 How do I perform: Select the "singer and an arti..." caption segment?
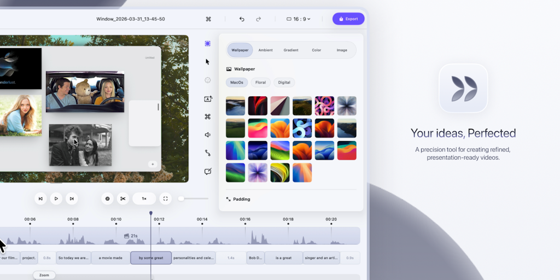[x=322, y=258]
